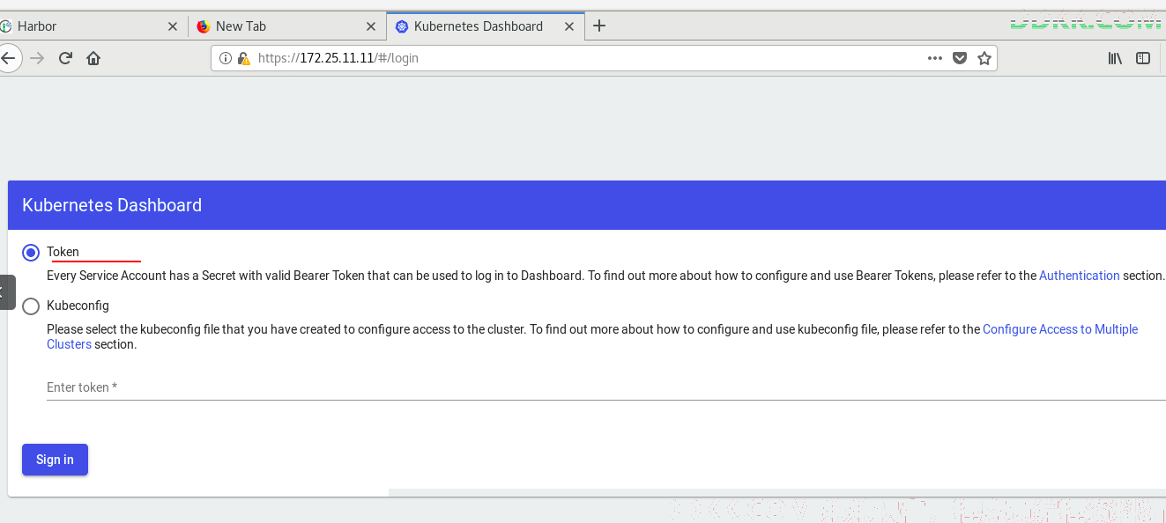Open the Library bookshelf icon
1166x523 pixels.
1115,58
